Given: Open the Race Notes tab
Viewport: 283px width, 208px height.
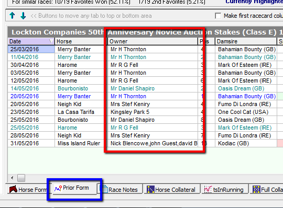Looking at the screenshot, I should (120, 190).
